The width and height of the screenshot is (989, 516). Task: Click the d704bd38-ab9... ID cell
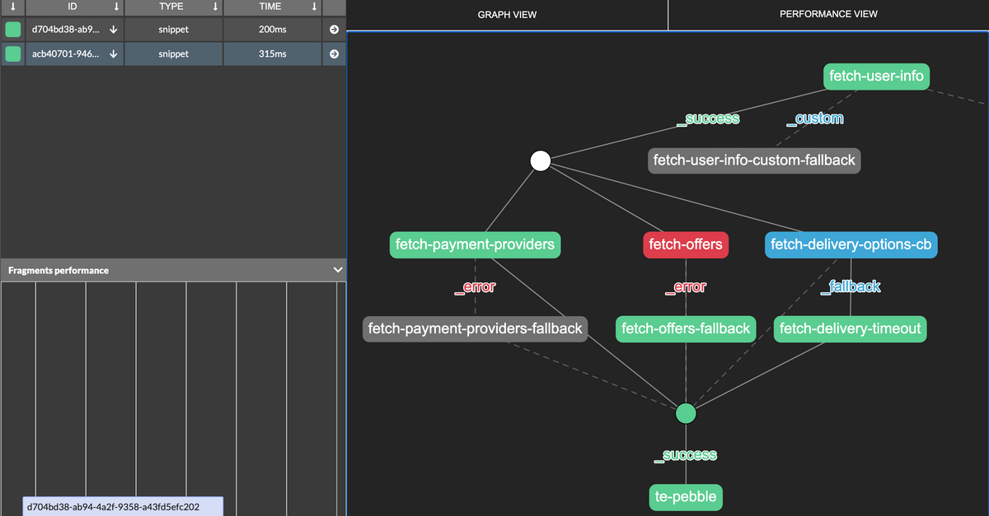(75, 30)
